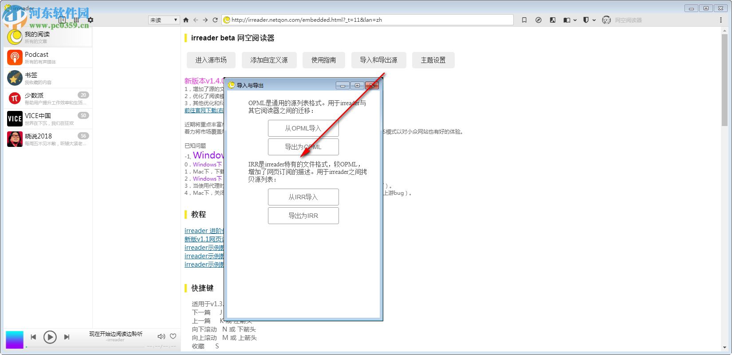Screen dimensions: 732x355
Task: Open the irreader 进阶 tutorial link
Action: click(x=204, y=231)
